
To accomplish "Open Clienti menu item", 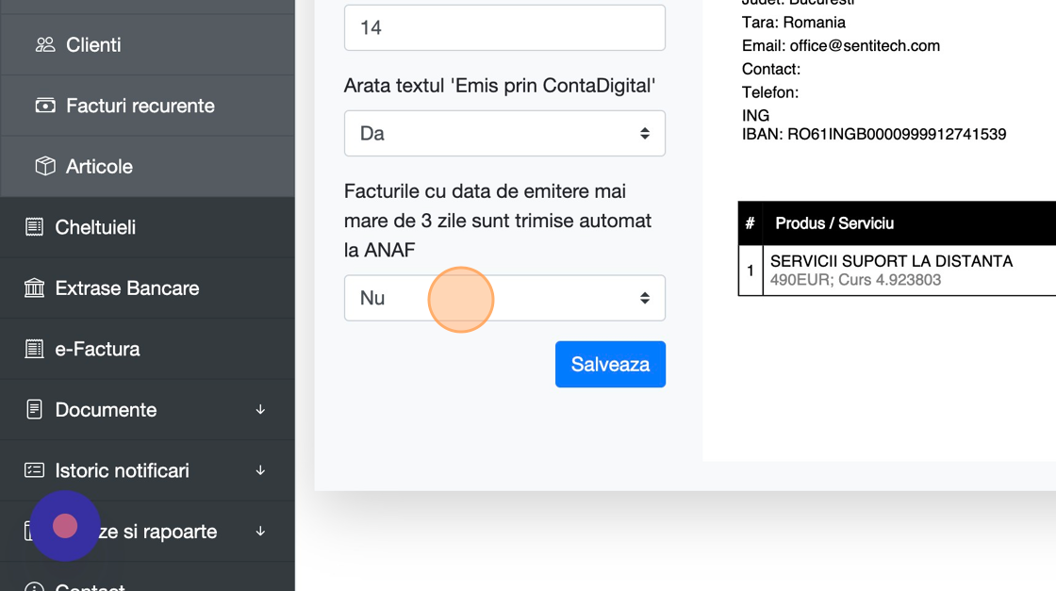I will pos(93,44).
